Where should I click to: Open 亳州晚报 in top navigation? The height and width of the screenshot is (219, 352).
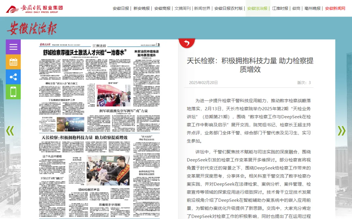pyautogui.click(x=312, y=8)
